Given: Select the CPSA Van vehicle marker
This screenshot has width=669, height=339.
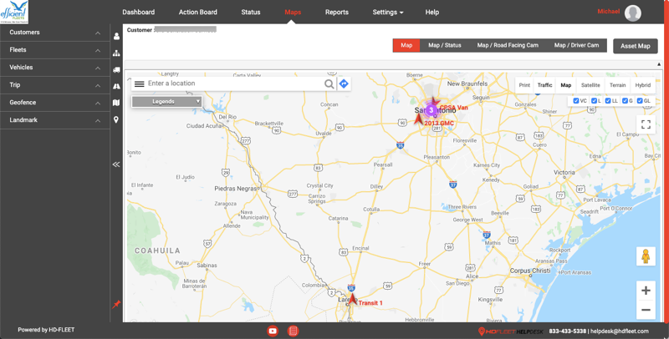Looking at the screenshot, I should [434, 102].
